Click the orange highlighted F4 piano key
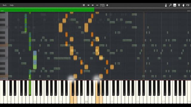191x107 pixels. click(97, 100)
